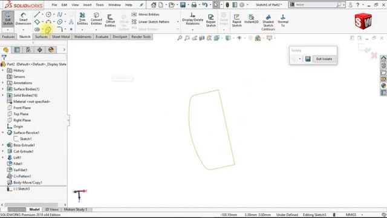This screenshot has width=387, height=218.
Task: Switch to the Features tab
Action: 8,36
